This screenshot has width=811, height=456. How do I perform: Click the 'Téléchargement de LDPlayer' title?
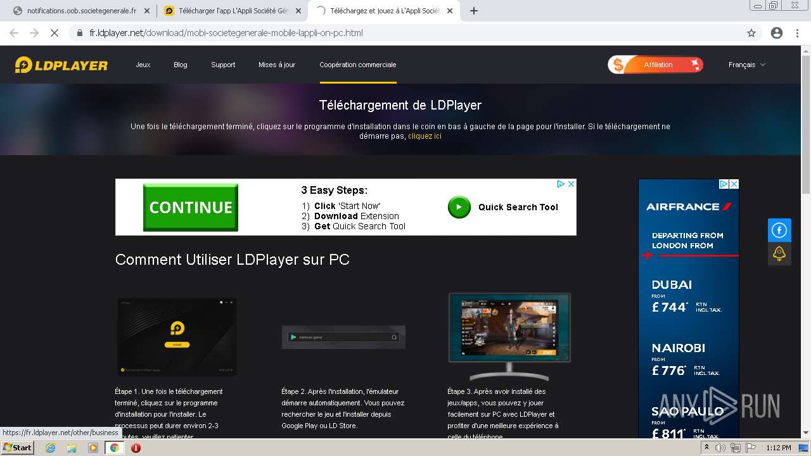tap(400, 105)
